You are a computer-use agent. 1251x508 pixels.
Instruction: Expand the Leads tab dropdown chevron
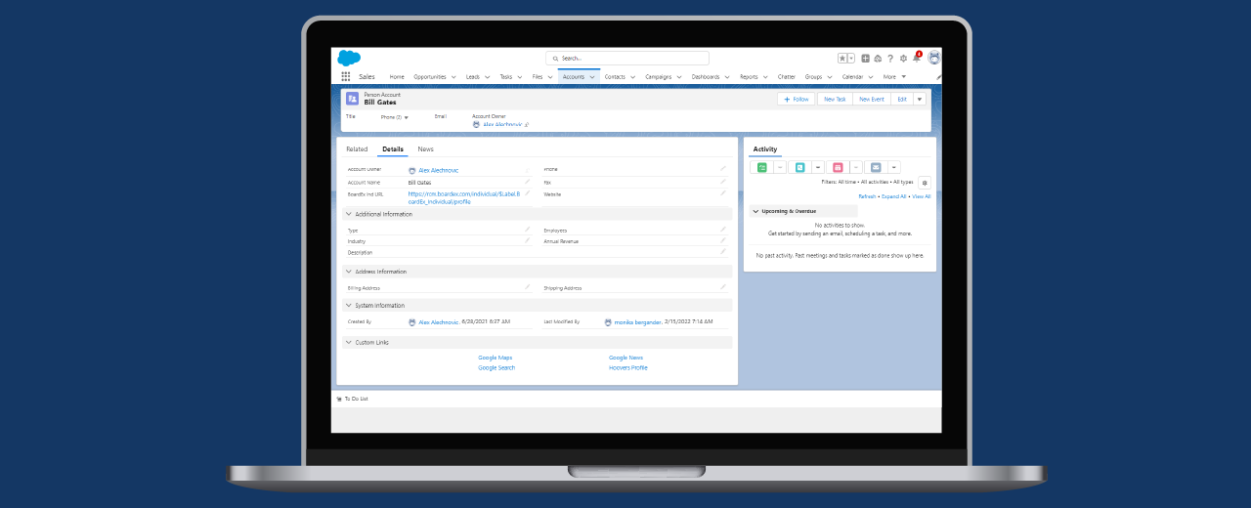tap(487, 76)
